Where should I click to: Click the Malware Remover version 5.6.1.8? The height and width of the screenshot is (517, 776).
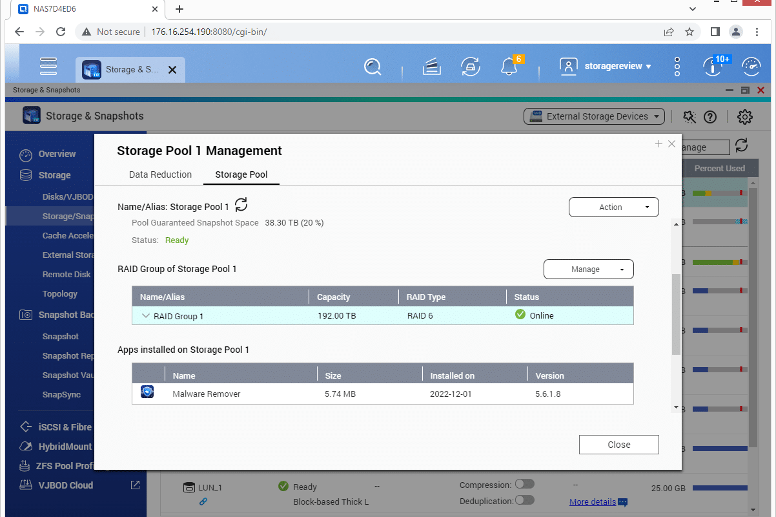547,394
